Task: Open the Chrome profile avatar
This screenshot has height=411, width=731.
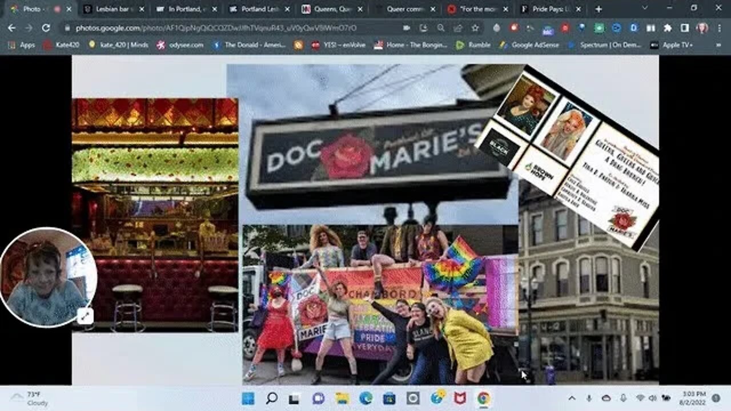Action: coord(702,27)
